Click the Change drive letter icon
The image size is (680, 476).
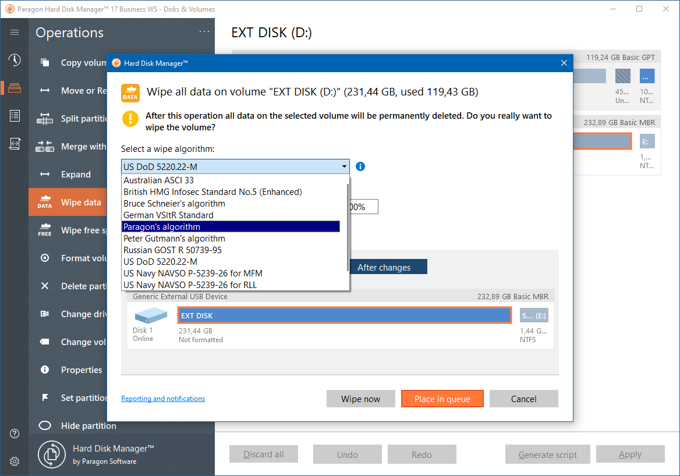point(45,314)
